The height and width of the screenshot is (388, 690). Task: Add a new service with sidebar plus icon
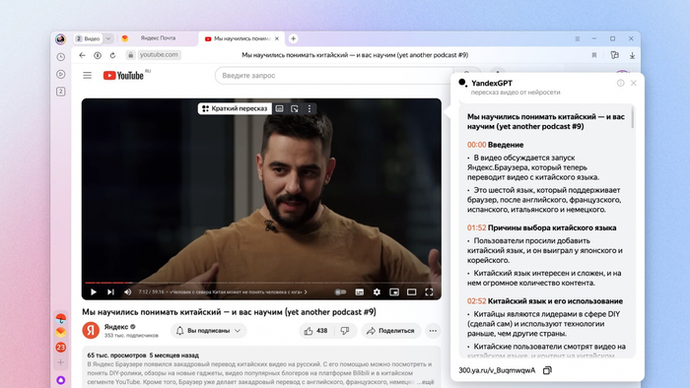click(61, 362)
